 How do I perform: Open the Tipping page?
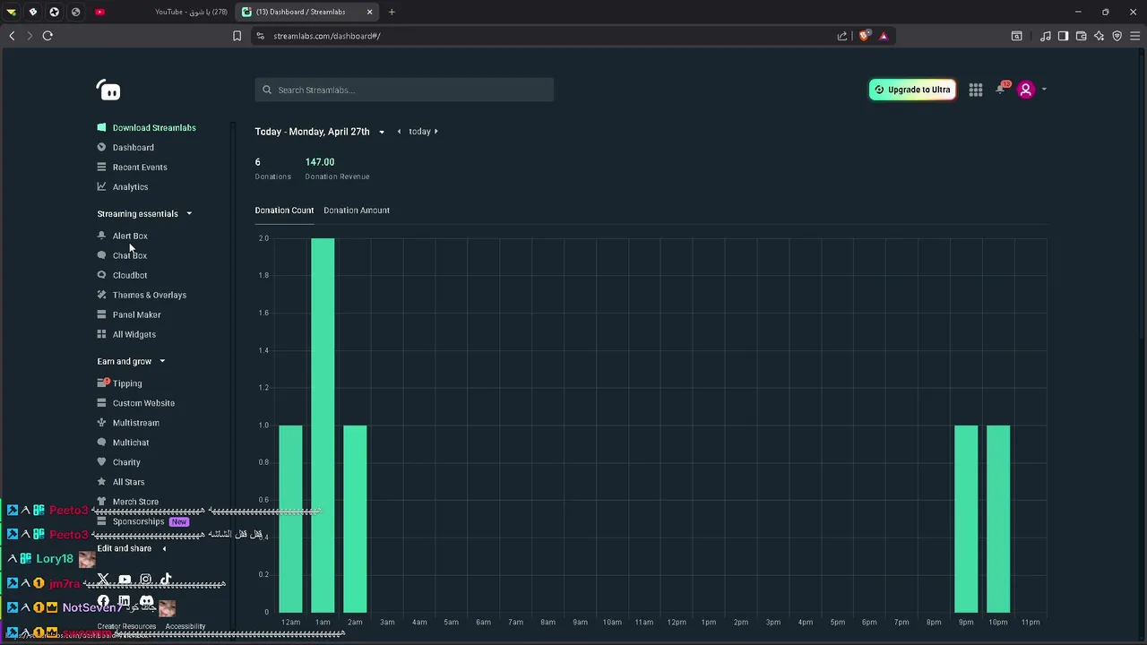[120, 383]
